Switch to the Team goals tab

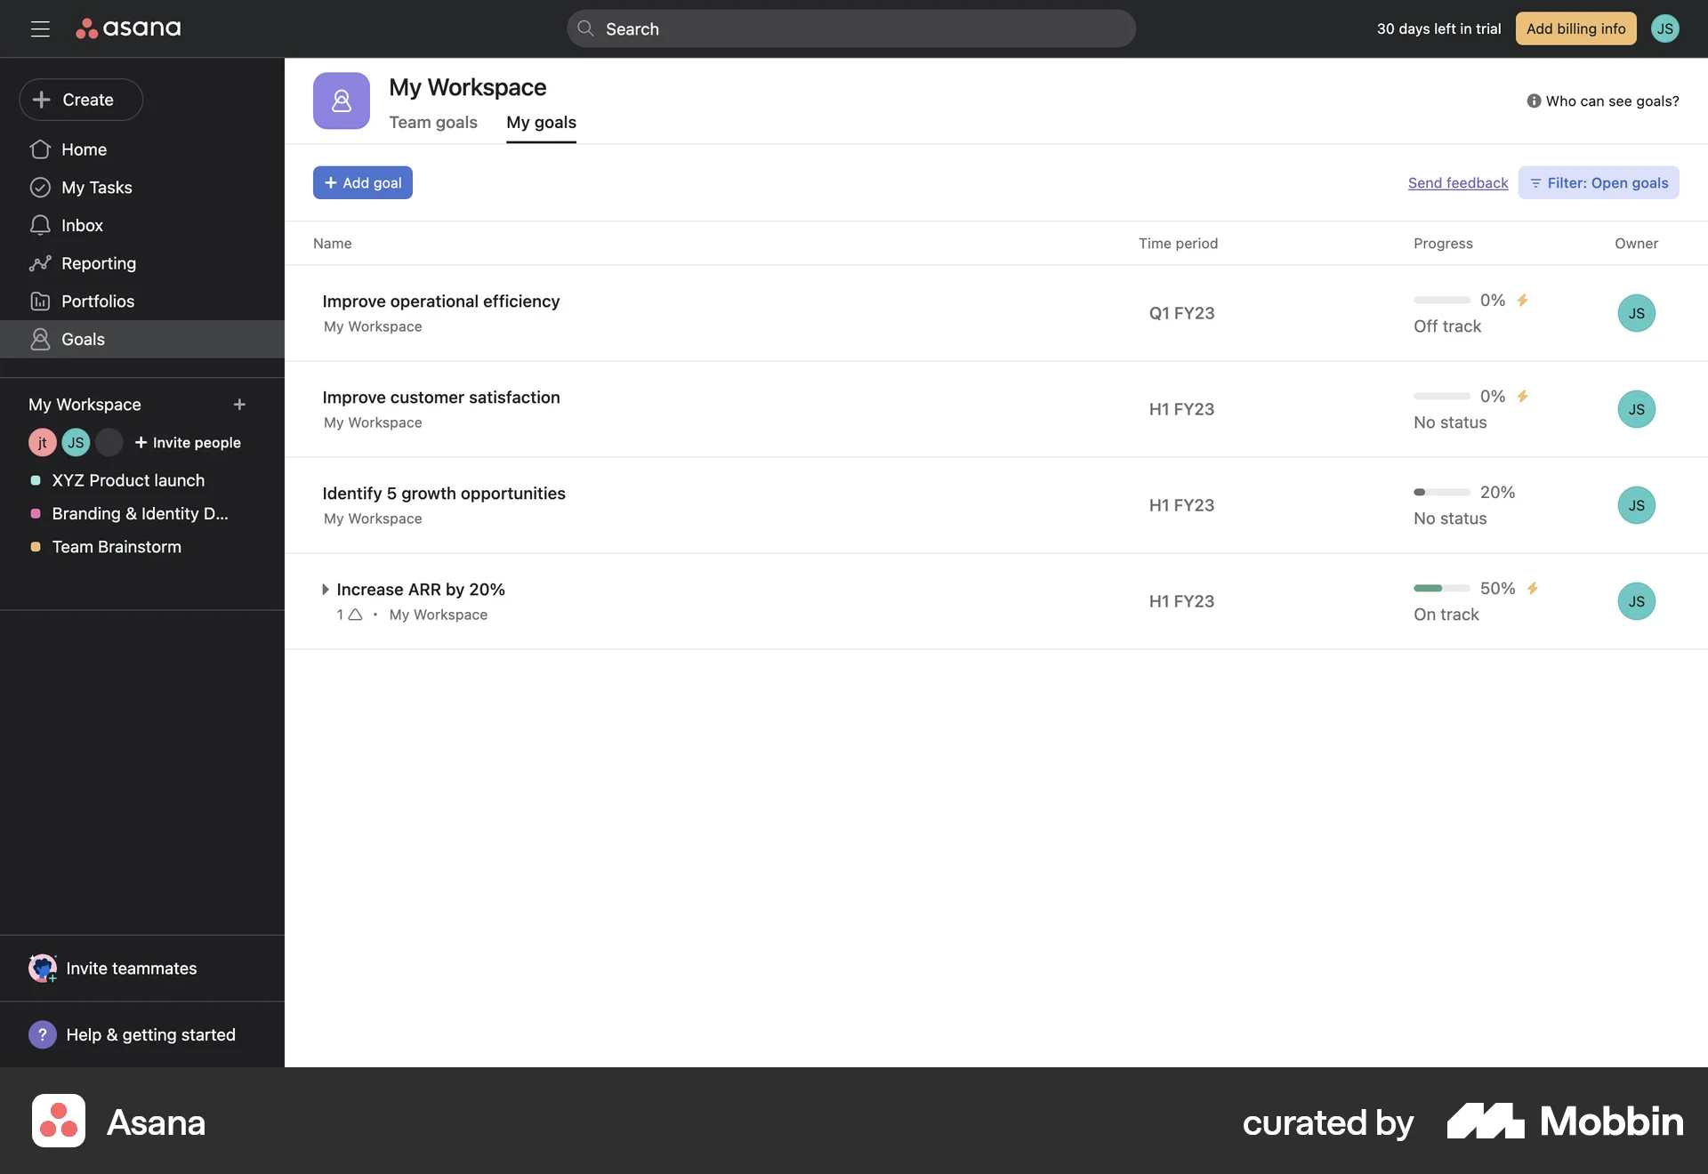pyautogui.click(x=433, y=123)
